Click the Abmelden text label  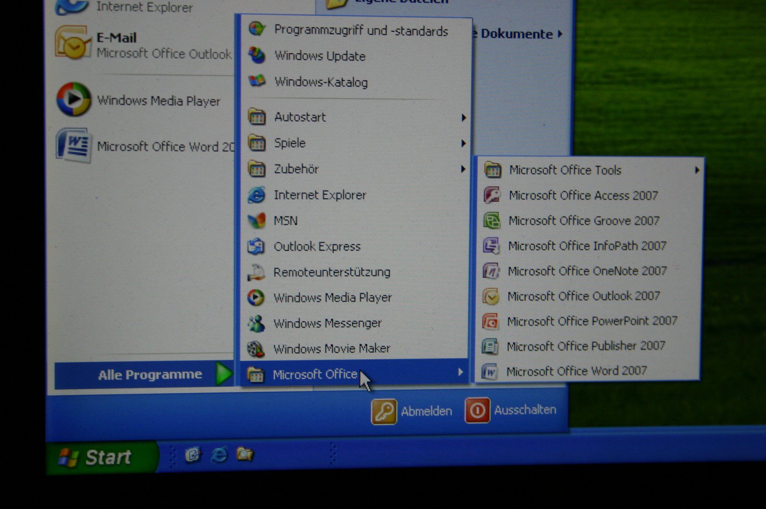[426, 411]
